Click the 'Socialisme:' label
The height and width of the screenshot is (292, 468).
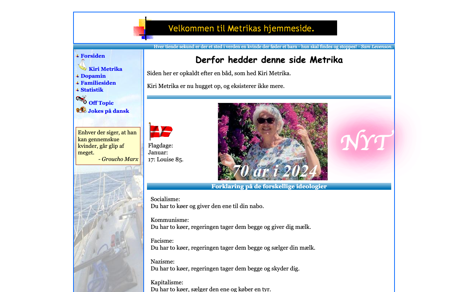[x=165, y=199]
